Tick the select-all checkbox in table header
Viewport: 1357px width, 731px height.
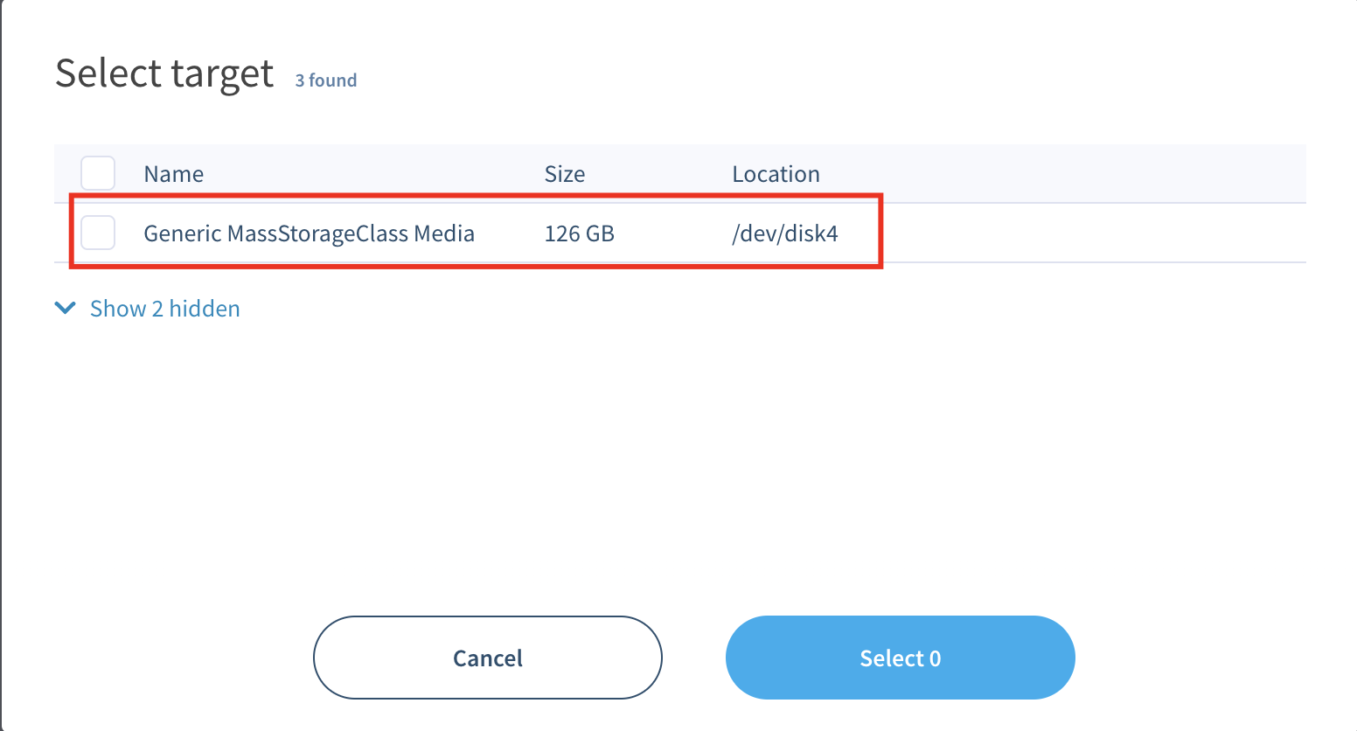tap(98, 173)
